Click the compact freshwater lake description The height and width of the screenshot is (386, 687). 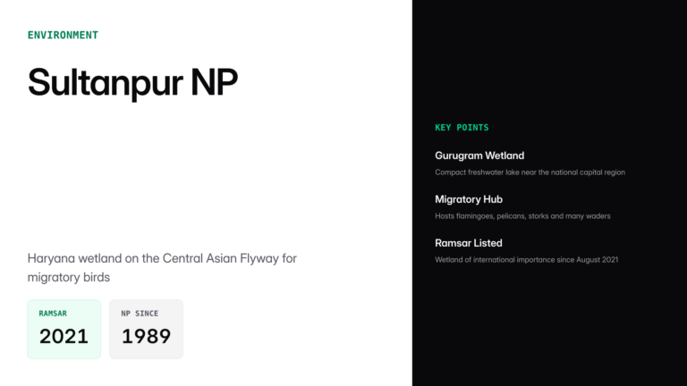pyautogui.click(x=530, y=172)
